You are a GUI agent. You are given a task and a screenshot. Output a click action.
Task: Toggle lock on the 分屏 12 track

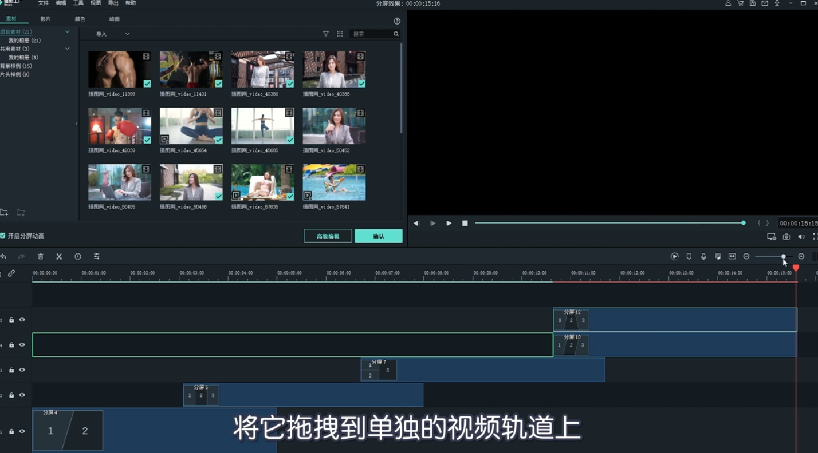(x=11, y=320)
